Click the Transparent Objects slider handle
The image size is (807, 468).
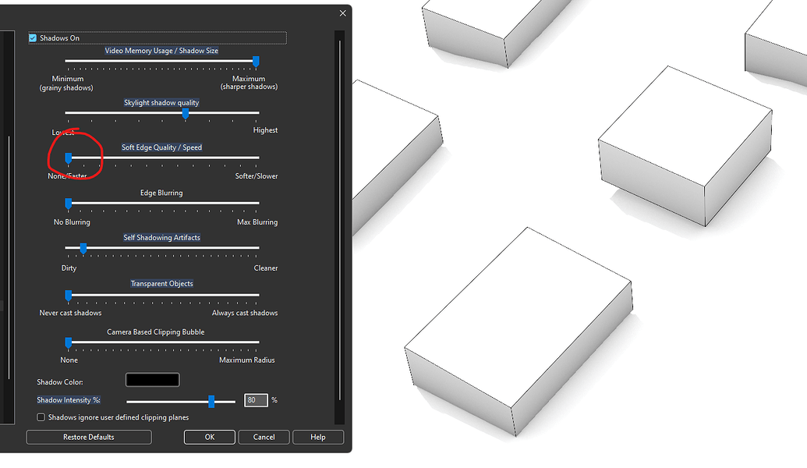pyautogui.click(x=69, y=296)
